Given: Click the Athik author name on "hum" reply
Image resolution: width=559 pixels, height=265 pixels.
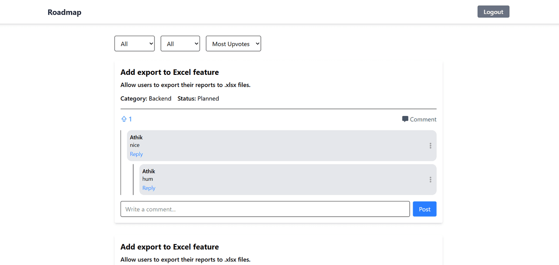Looking at the screenshot, I should [149, 171].
